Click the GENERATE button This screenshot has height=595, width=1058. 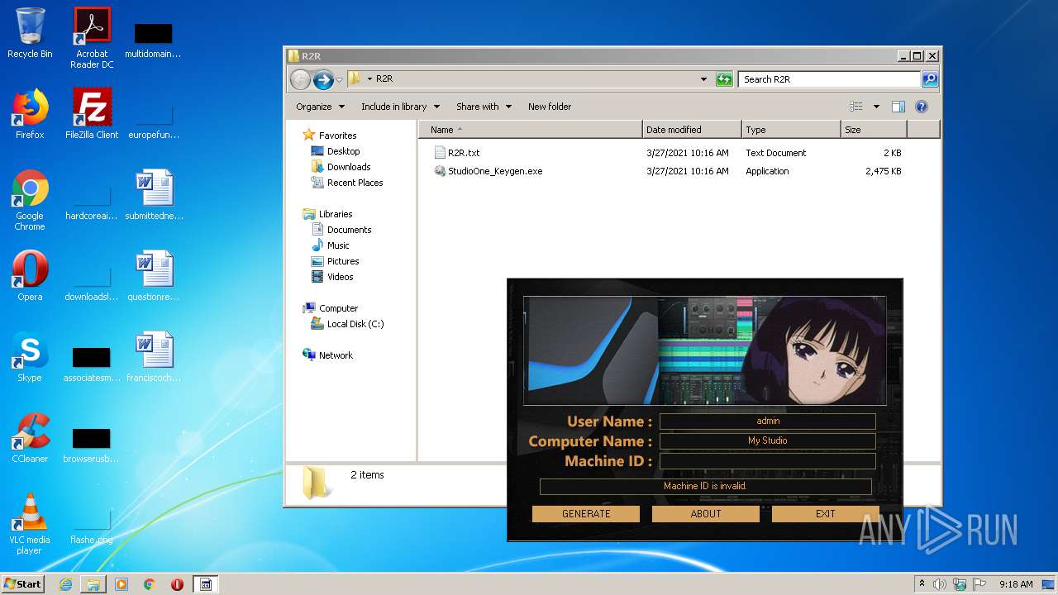(x=586, y=514)
